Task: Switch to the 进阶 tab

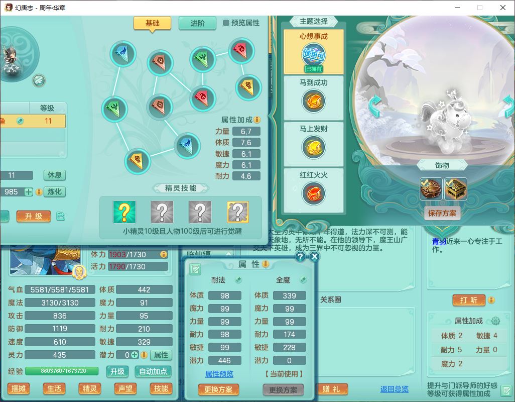Action: pos(197,23)
